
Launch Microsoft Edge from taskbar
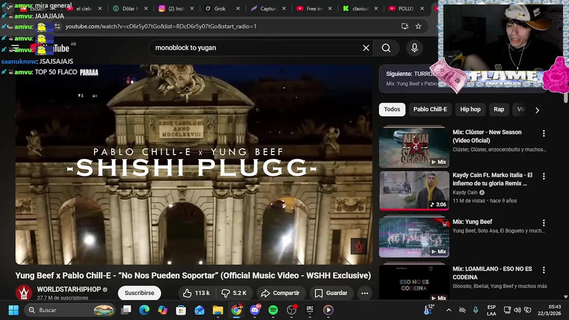(x=144, y=310)
